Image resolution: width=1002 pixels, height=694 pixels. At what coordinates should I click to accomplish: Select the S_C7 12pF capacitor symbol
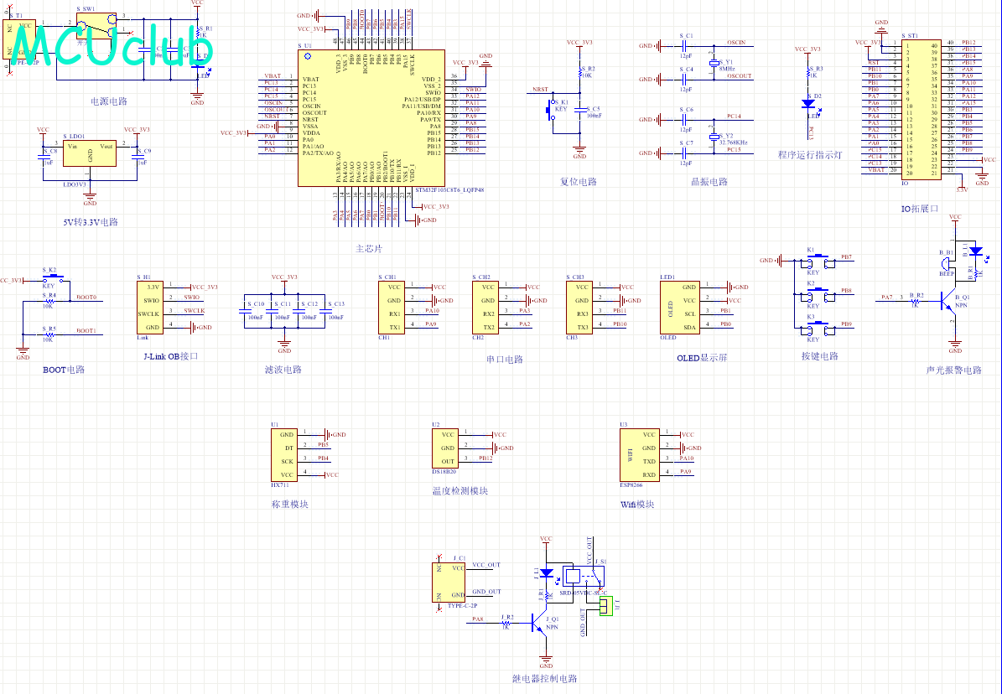tap(684, 153)
